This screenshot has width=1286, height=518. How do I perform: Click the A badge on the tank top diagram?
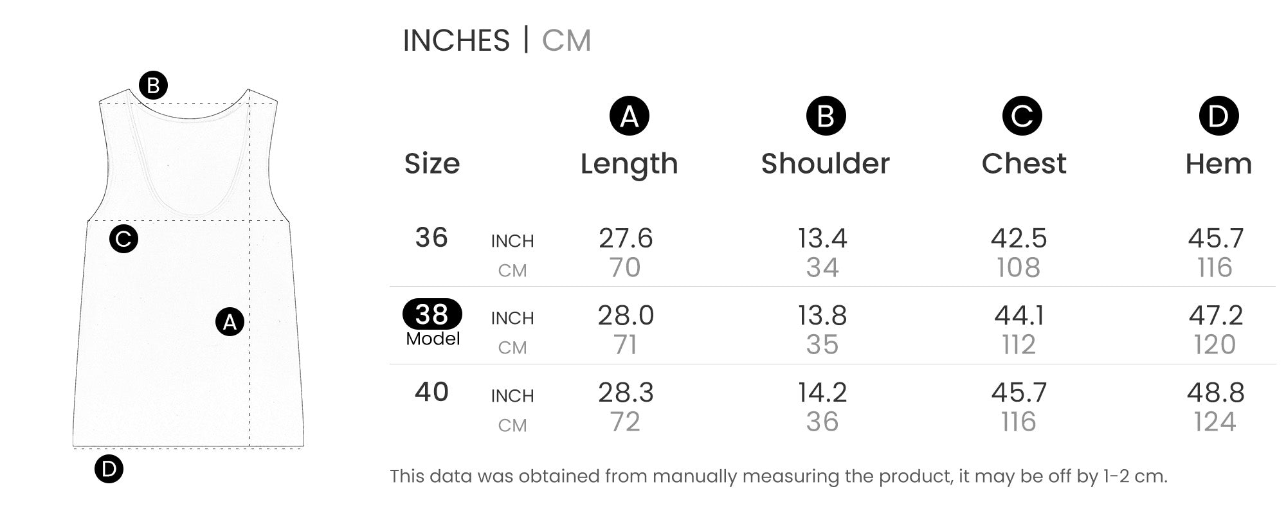230,322
